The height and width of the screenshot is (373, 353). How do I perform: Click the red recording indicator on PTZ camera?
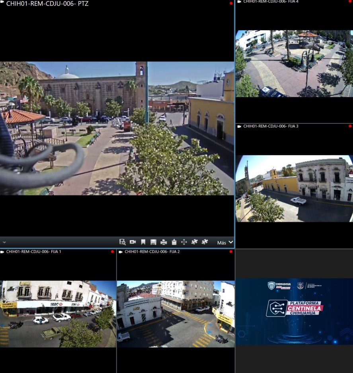(x=231, y=4)
